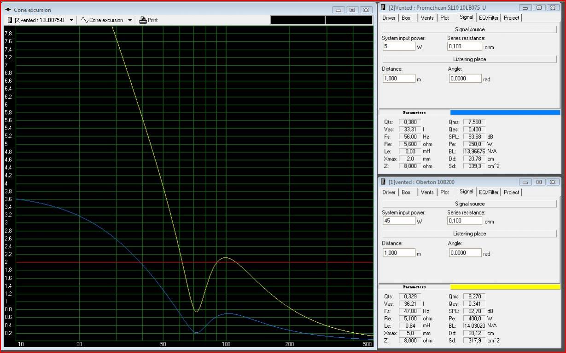Open EQ/Filter tab in Promethean window
This screenshot has height=353, width=566.
click(x=488, y=18)
